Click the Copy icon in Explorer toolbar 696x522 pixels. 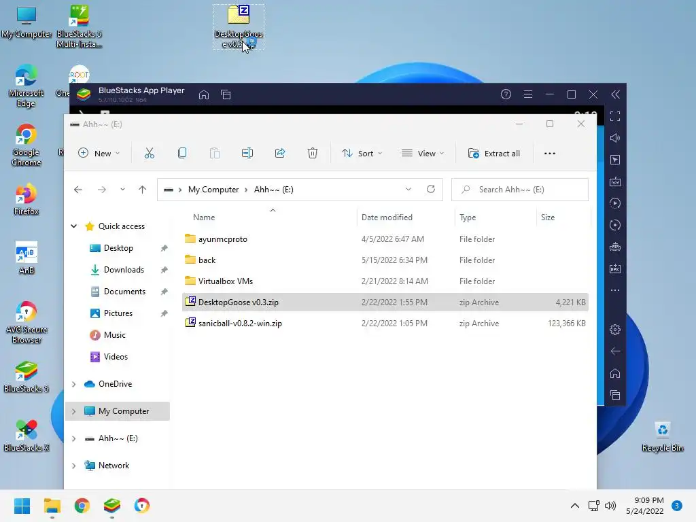click(x=182, y=153)
